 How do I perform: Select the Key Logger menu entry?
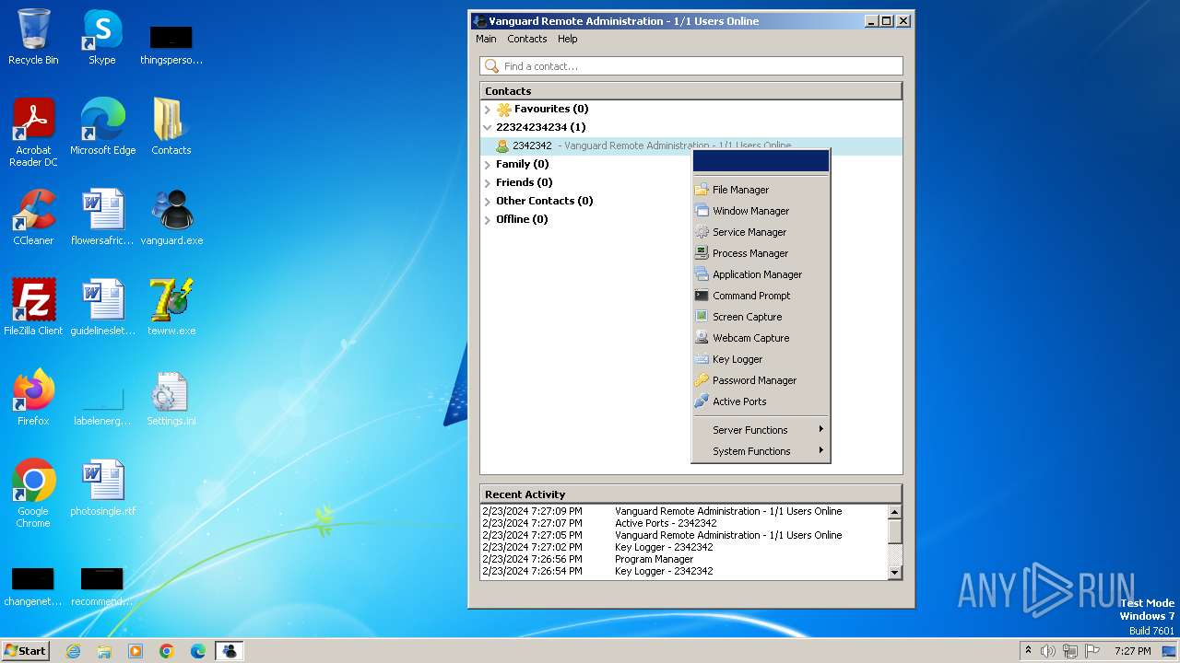[761, 359]
